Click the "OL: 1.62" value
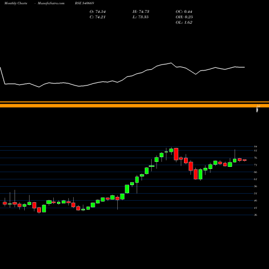Viewport: 269px width, 269px height. [184, 23]
